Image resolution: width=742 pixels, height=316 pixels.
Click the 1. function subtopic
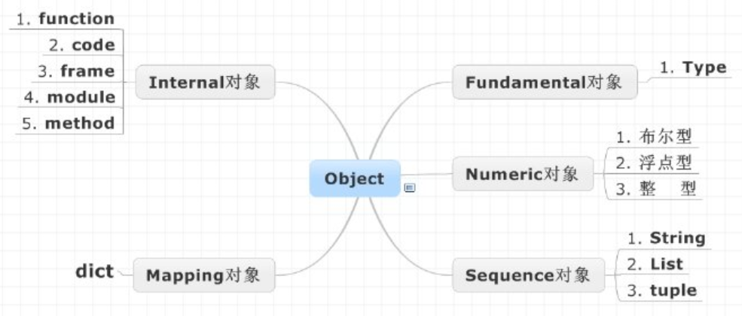[x=66, y=19]
